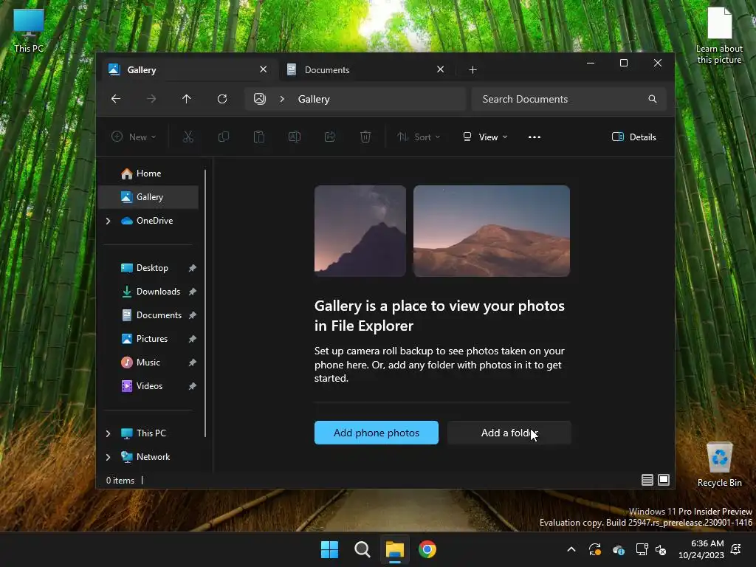Click the "0 items" status text
Viewport: 756px width, 567px height.
[120, 480]
